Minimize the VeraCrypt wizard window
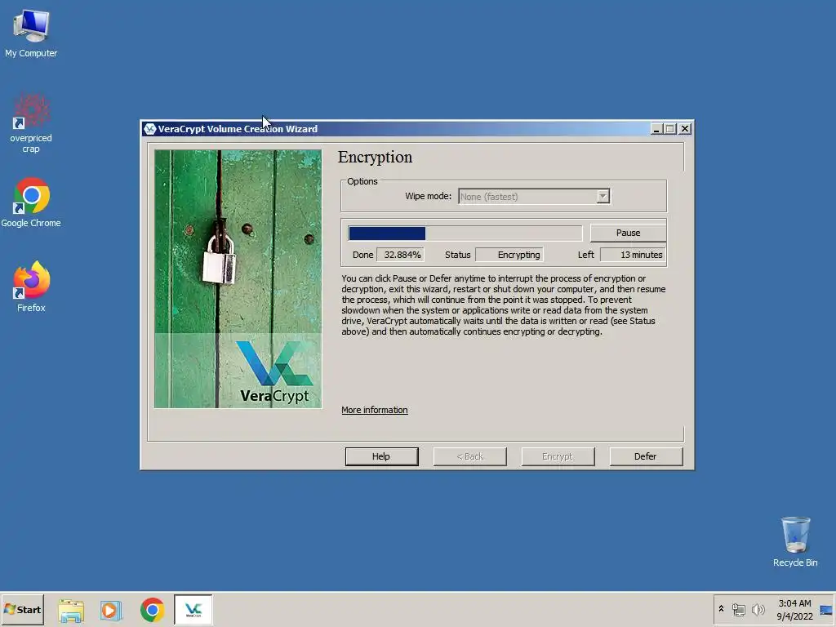 [656, 129]
